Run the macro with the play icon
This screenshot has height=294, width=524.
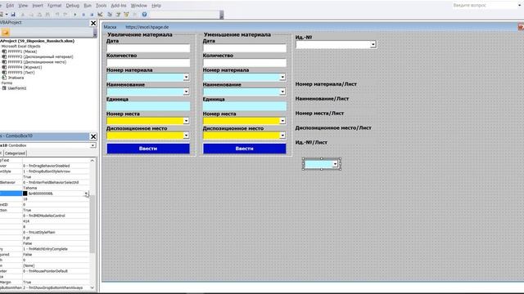[75, 15]
